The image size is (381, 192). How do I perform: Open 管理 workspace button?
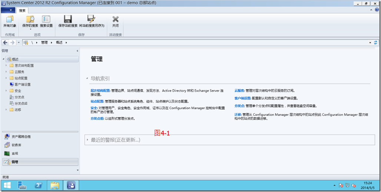40,162
